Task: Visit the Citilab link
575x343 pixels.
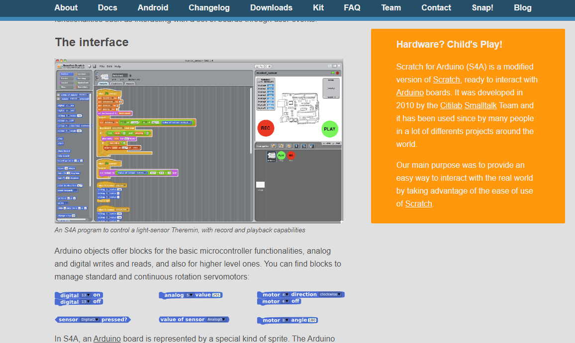Action: coord(451,105)
